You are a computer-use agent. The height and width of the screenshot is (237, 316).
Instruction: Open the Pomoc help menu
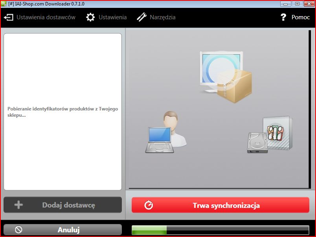[x=295, y=17]
